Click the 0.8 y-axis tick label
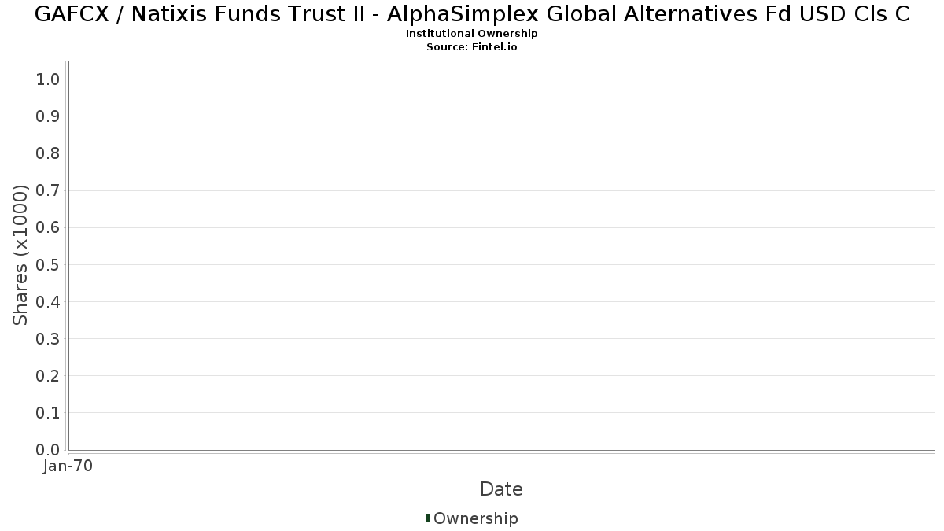 point(48,153)
